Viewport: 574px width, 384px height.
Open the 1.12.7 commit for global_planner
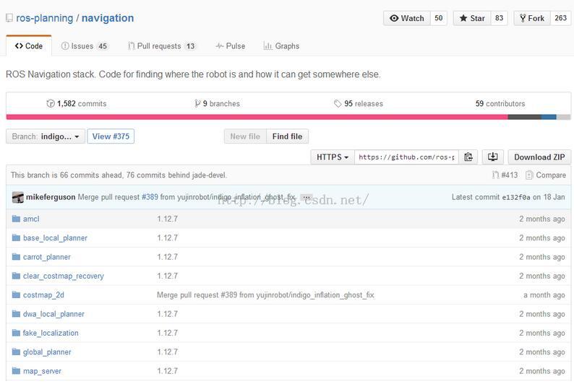167,352
